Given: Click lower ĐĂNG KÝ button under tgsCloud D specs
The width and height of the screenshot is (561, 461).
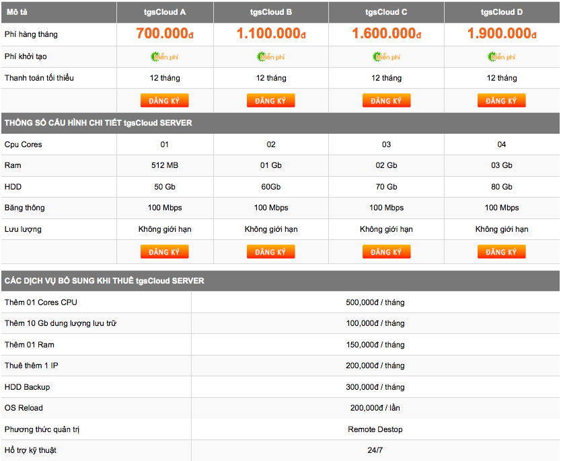Looking at the screenshot, I should coord(502,252).
